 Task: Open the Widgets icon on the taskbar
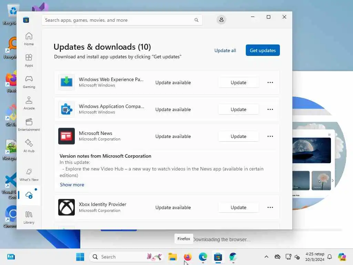(11, 257)
